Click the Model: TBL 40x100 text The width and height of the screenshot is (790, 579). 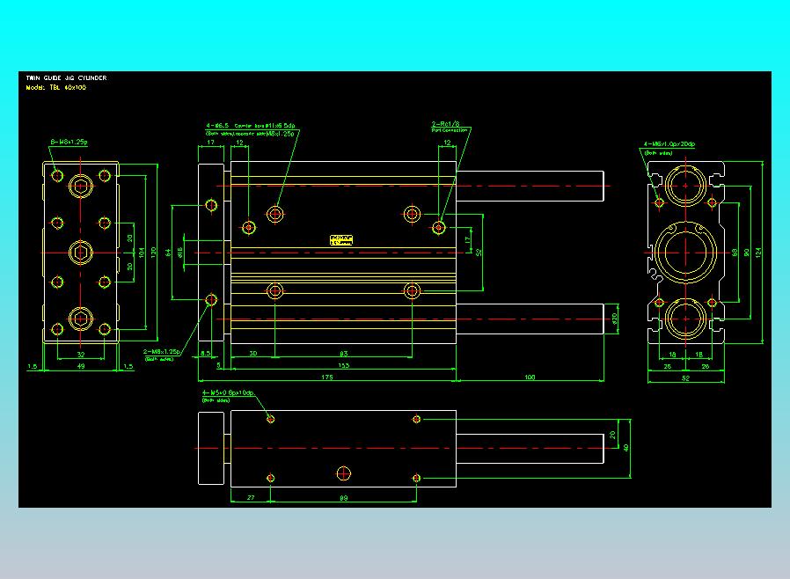tap(55, 88)
